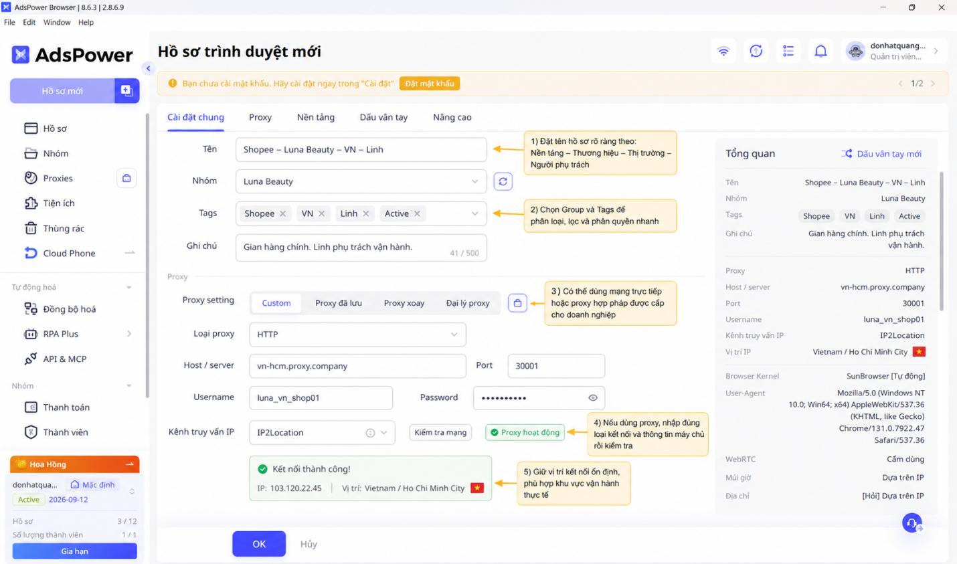Switch to Dấu vân tay tab

[383, 117]
